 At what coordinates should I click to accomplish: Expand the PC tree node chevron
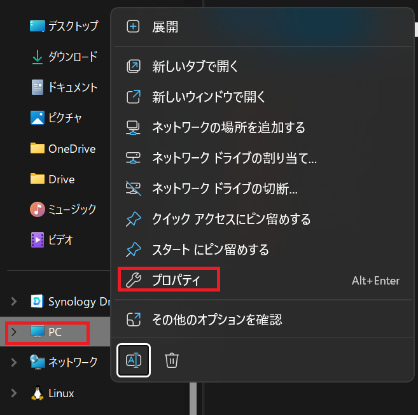coord(14,332)
